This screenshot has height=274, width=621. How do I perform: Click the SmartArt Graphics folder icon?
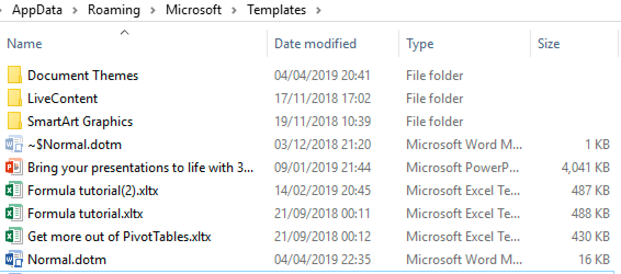(15, 121)
